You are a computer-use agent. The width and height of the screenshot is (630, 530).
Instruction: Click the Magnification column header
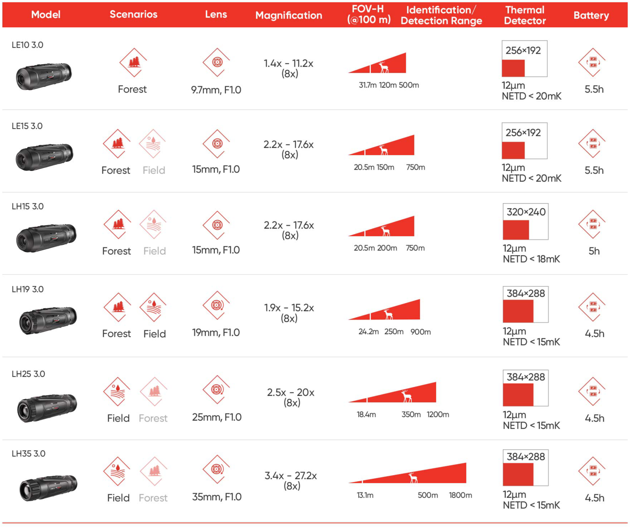(288, 15)
